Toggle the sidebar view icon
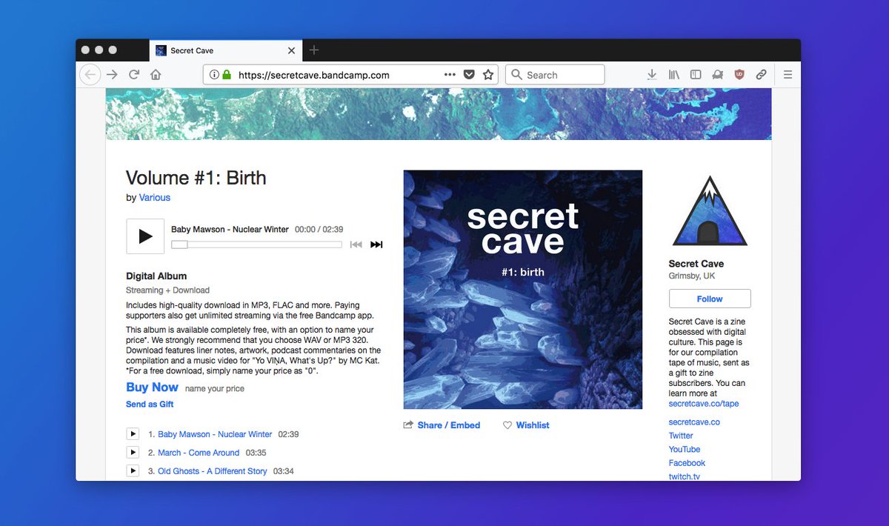 (x=696, y=75)
